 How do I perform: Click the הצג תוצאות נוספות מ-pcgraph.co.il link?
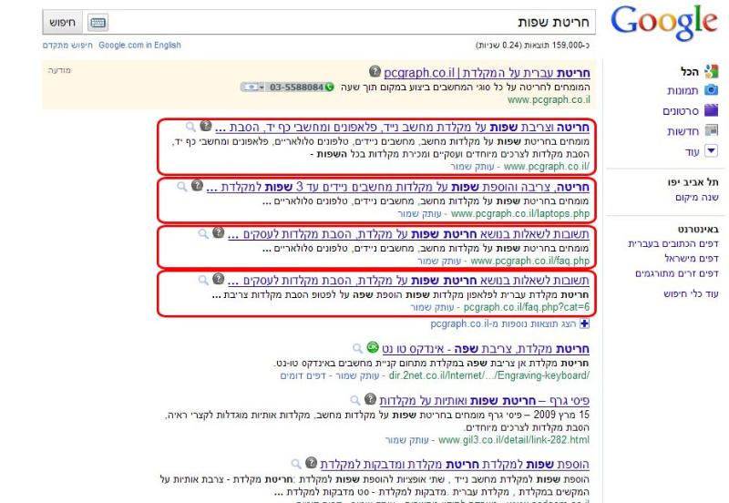tap(503, 324)
